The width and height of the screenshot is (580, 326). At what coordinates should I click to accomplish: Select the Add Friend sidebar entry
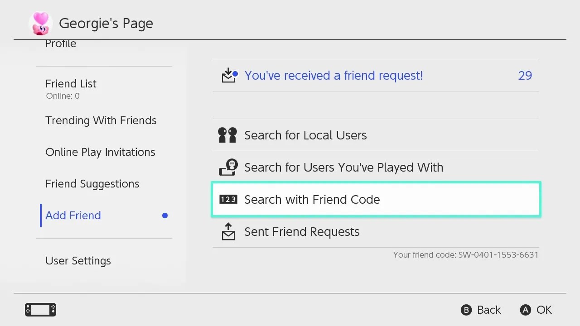pos(72,216)
